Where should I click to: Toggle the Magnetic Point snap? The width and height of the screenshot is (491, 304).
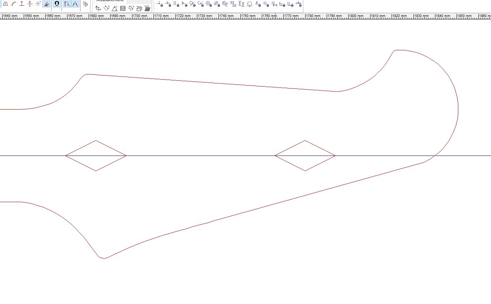[x=57, y=4]
